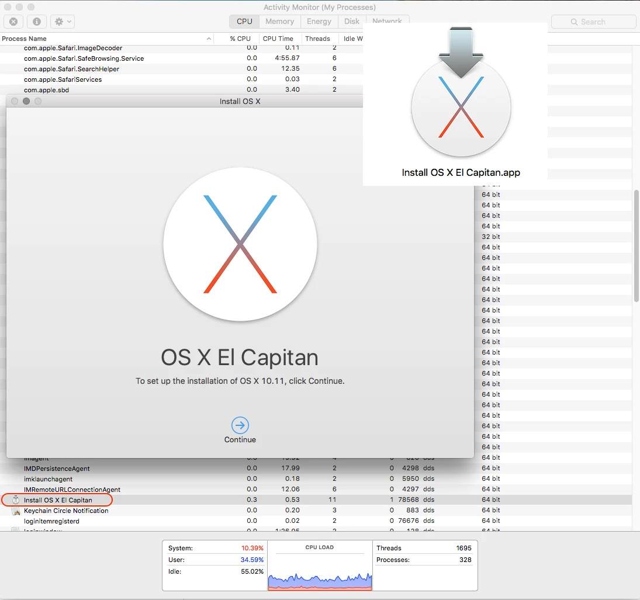This screenshot has height=600, width=640.
Task: Select loginitemregisterd process row
Action: click(316, 521)
